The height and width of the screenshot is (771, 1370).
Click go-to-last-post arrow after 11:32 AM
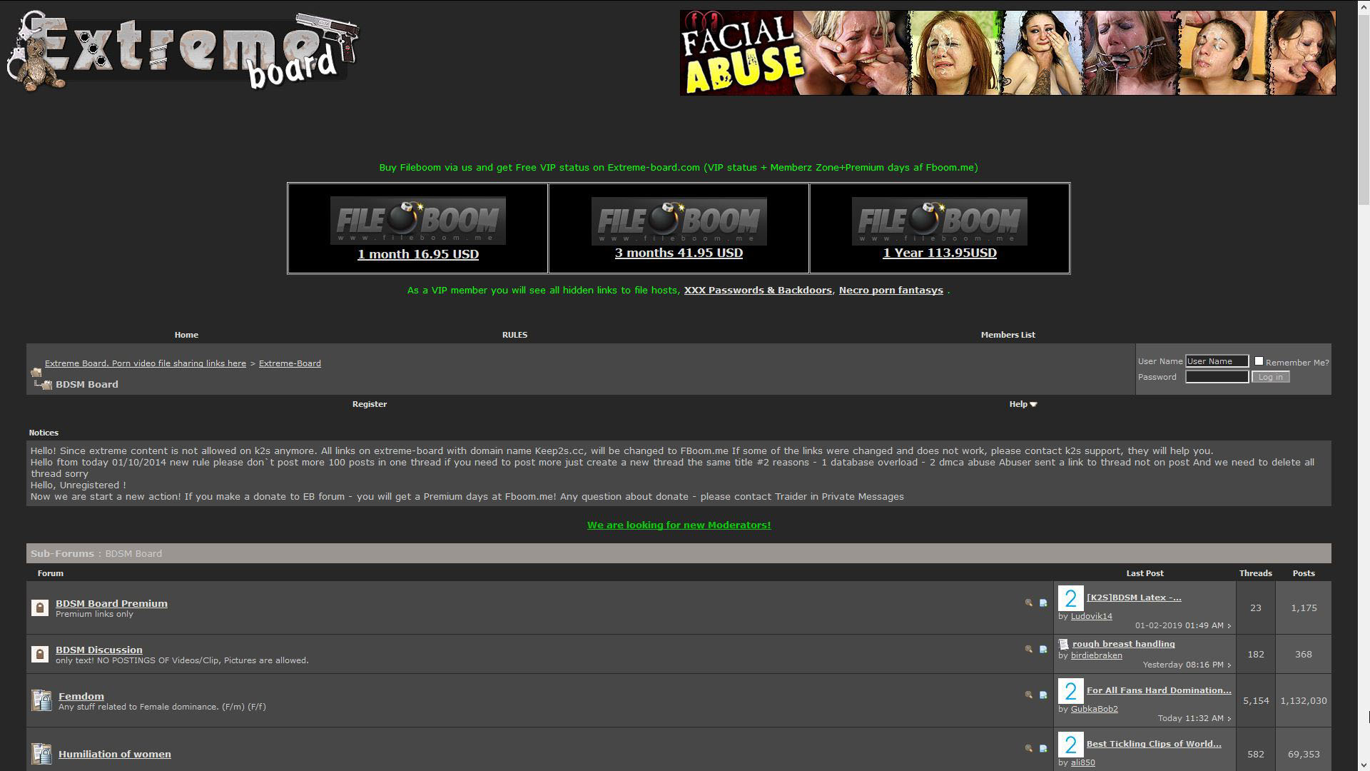(x=1229, y=719)
